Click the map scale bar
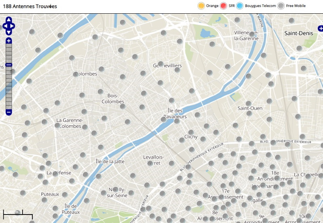Screen dimensions: 323x223 (13, 213)
